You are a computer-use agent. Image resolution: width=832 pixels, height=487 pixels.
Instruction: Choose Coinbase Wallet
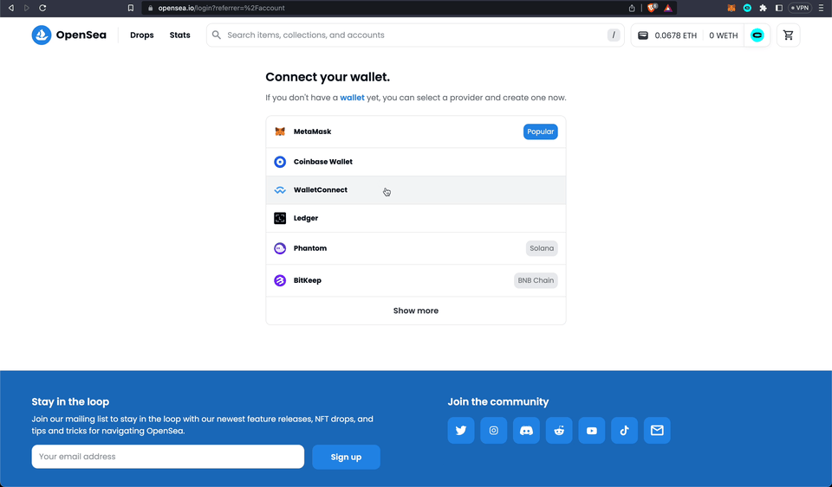point(416,162)
